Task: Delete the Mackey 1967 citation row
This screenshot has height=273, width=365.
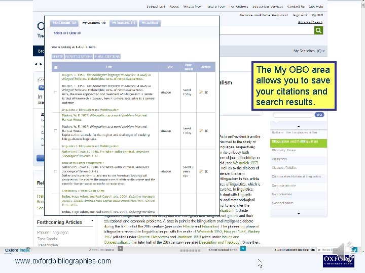Action: 206,131
